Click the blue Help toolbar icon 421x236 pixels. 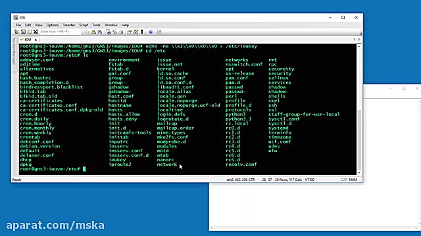151,32
